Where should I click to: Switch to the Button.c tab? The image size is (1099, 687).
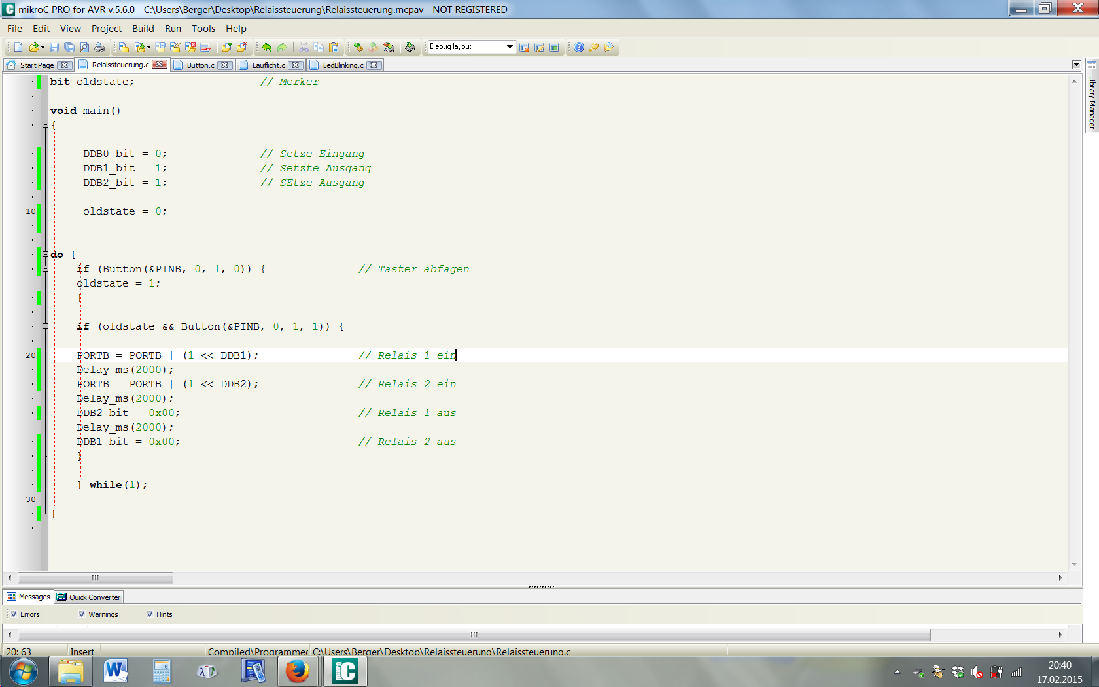[200, 65]
